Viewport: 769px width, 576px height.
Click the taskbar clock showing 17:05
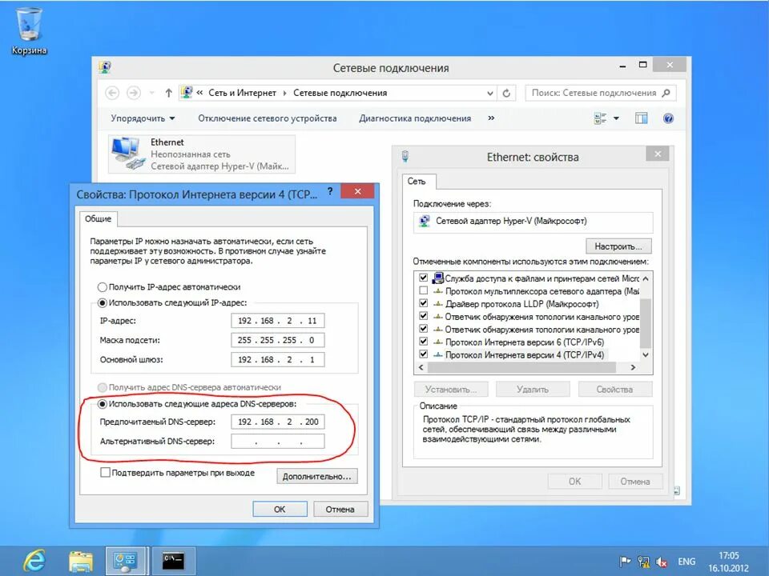(729, 562)
